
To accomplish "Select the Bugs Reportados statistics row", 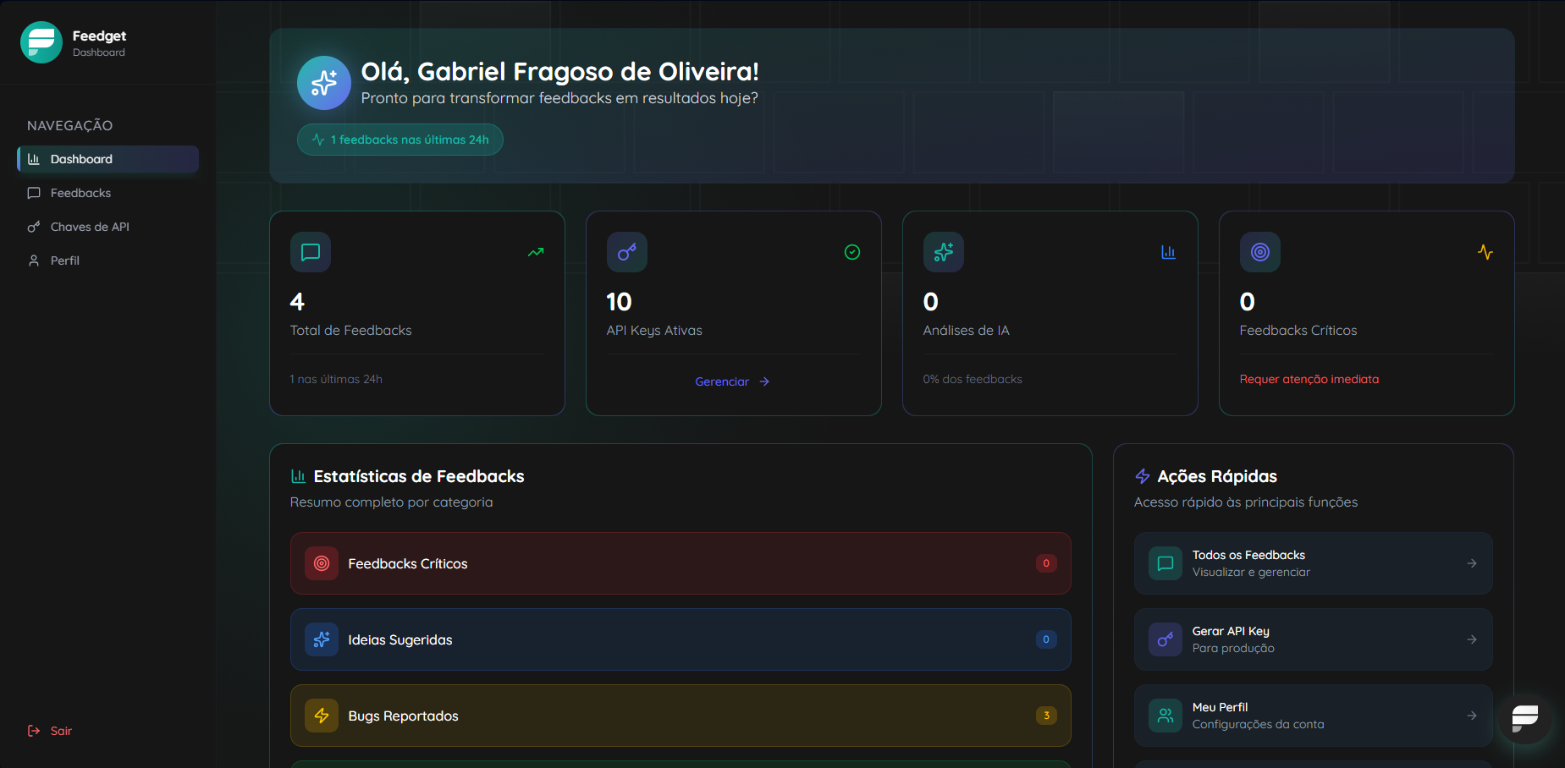I will tap(681, 716).
